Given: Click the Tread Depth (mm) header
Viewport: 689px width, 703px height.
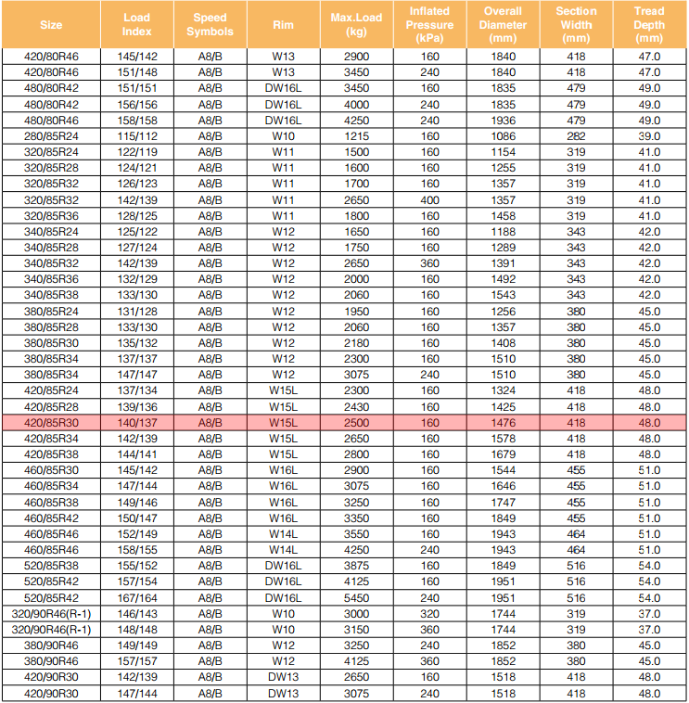Looking at the screenshot, I should point(649,24).
